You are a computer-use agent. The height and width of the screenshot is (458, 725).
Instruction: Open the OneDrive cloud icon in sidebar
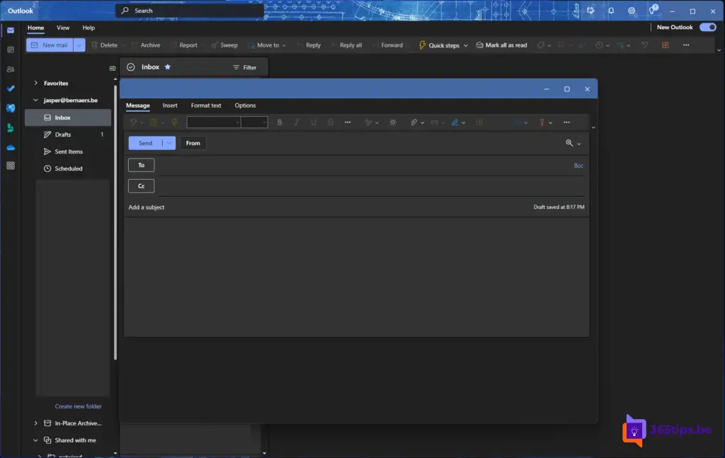point(10,147)
